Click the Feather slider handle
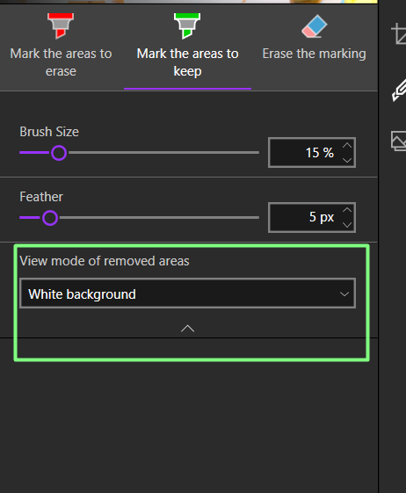 (x=50, y=218)
